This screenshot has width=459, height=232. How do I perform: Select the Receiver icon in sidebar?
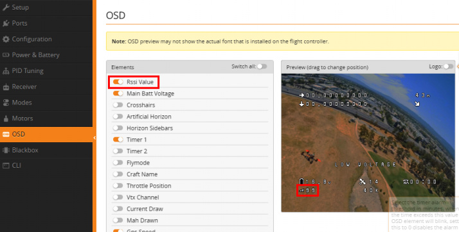(x=6, y=87)
